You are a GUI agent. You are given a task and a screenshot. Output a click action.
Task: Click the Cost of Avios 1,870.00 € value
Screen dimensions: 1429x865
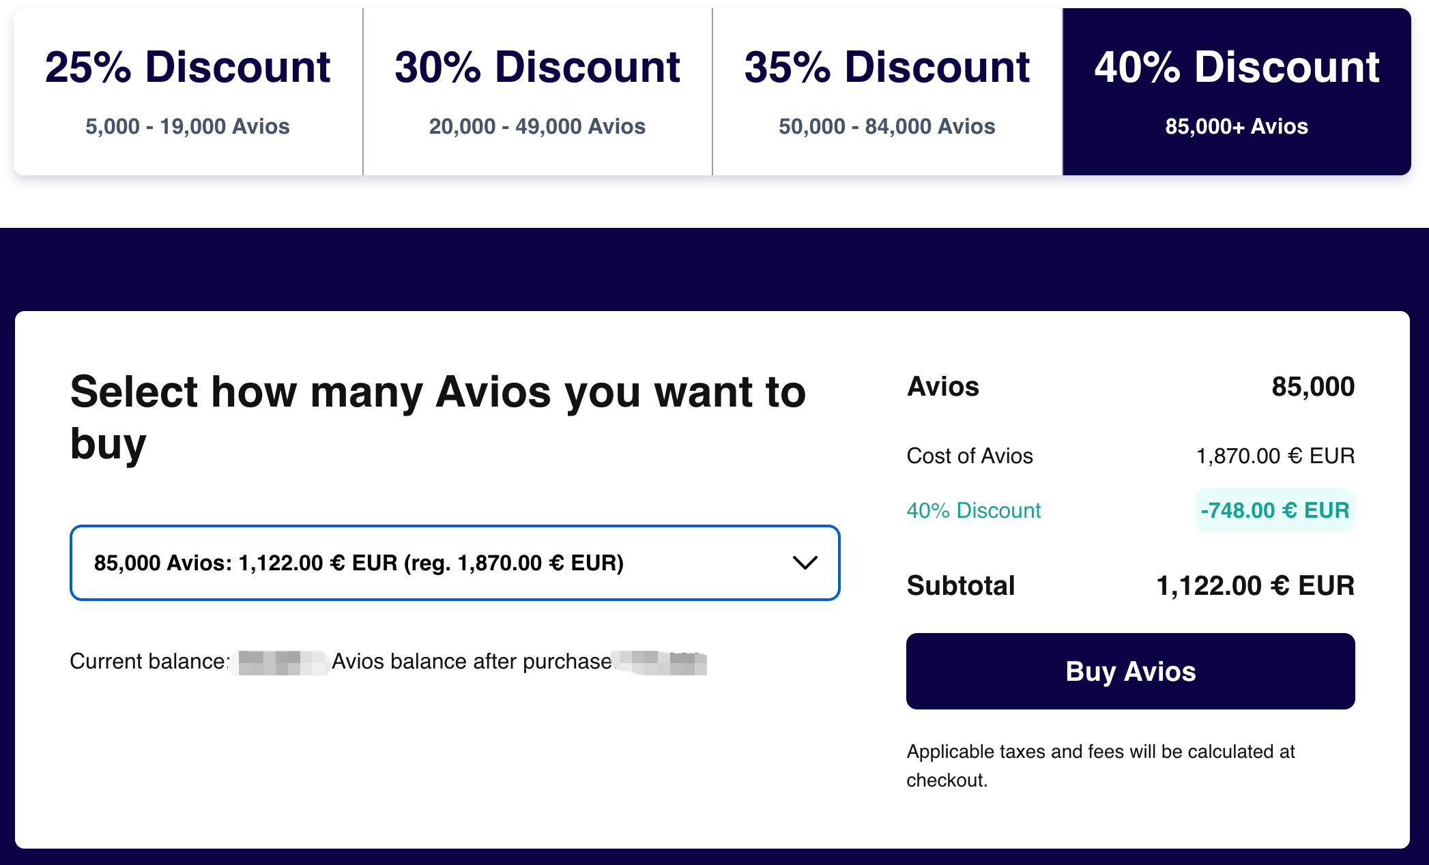tap(1275, 456)
